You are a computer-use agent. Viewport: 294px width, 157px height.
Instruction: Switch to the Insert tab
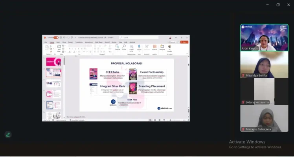click(58, 42)
